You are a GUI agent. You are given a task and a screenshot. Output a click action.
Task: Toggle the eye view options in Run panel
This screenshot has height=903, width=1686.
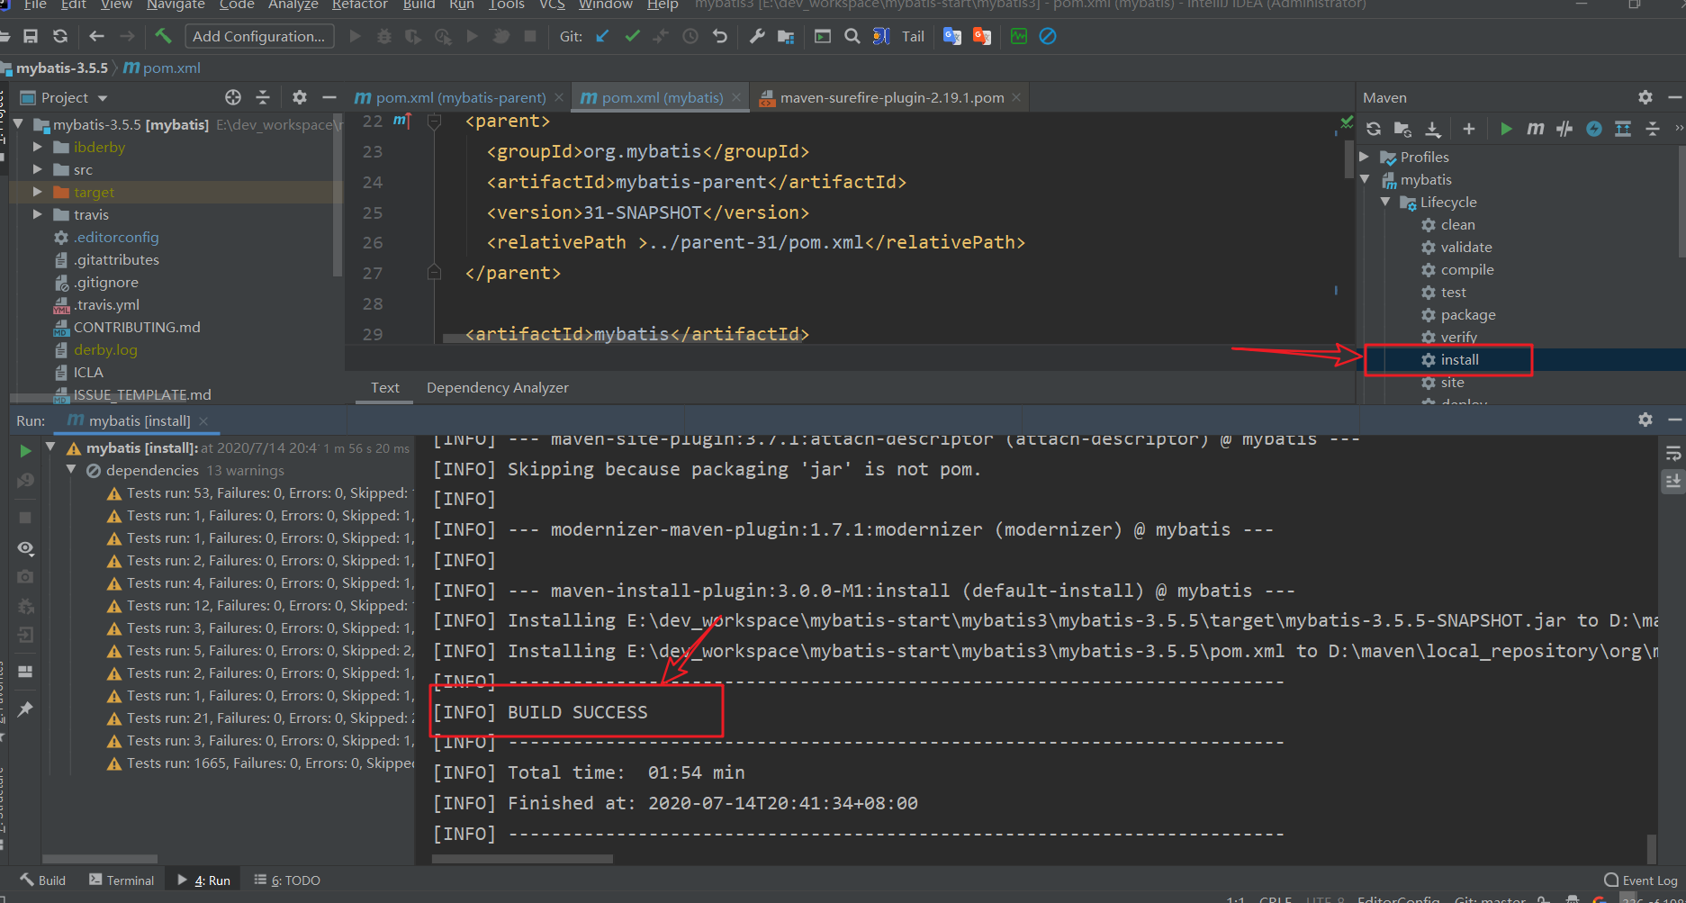click(25, 548)
